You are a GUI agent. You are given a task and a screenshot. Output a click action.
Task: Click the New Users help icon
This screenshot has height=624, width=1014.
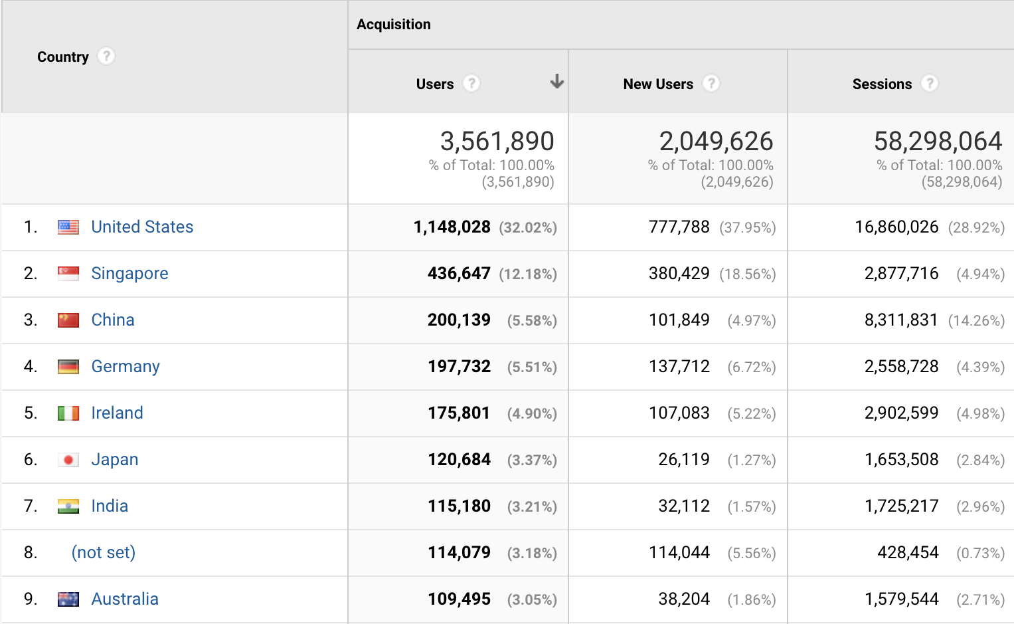pos(711,84)
